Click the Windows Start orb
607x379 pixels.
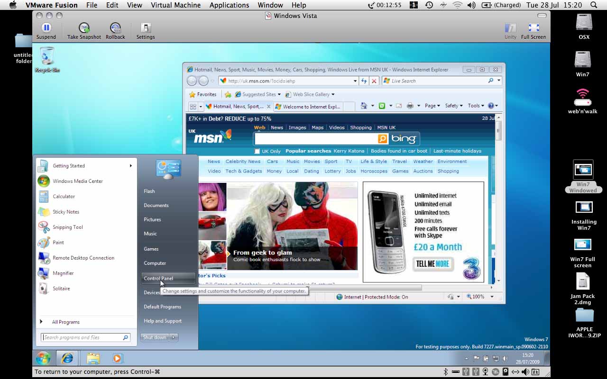(x=43, y=358)
